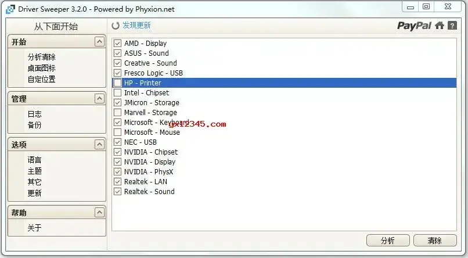Collapse the 开始 section arrow
Viewport: 468px width, 258px height.
[x=99, y=41]
